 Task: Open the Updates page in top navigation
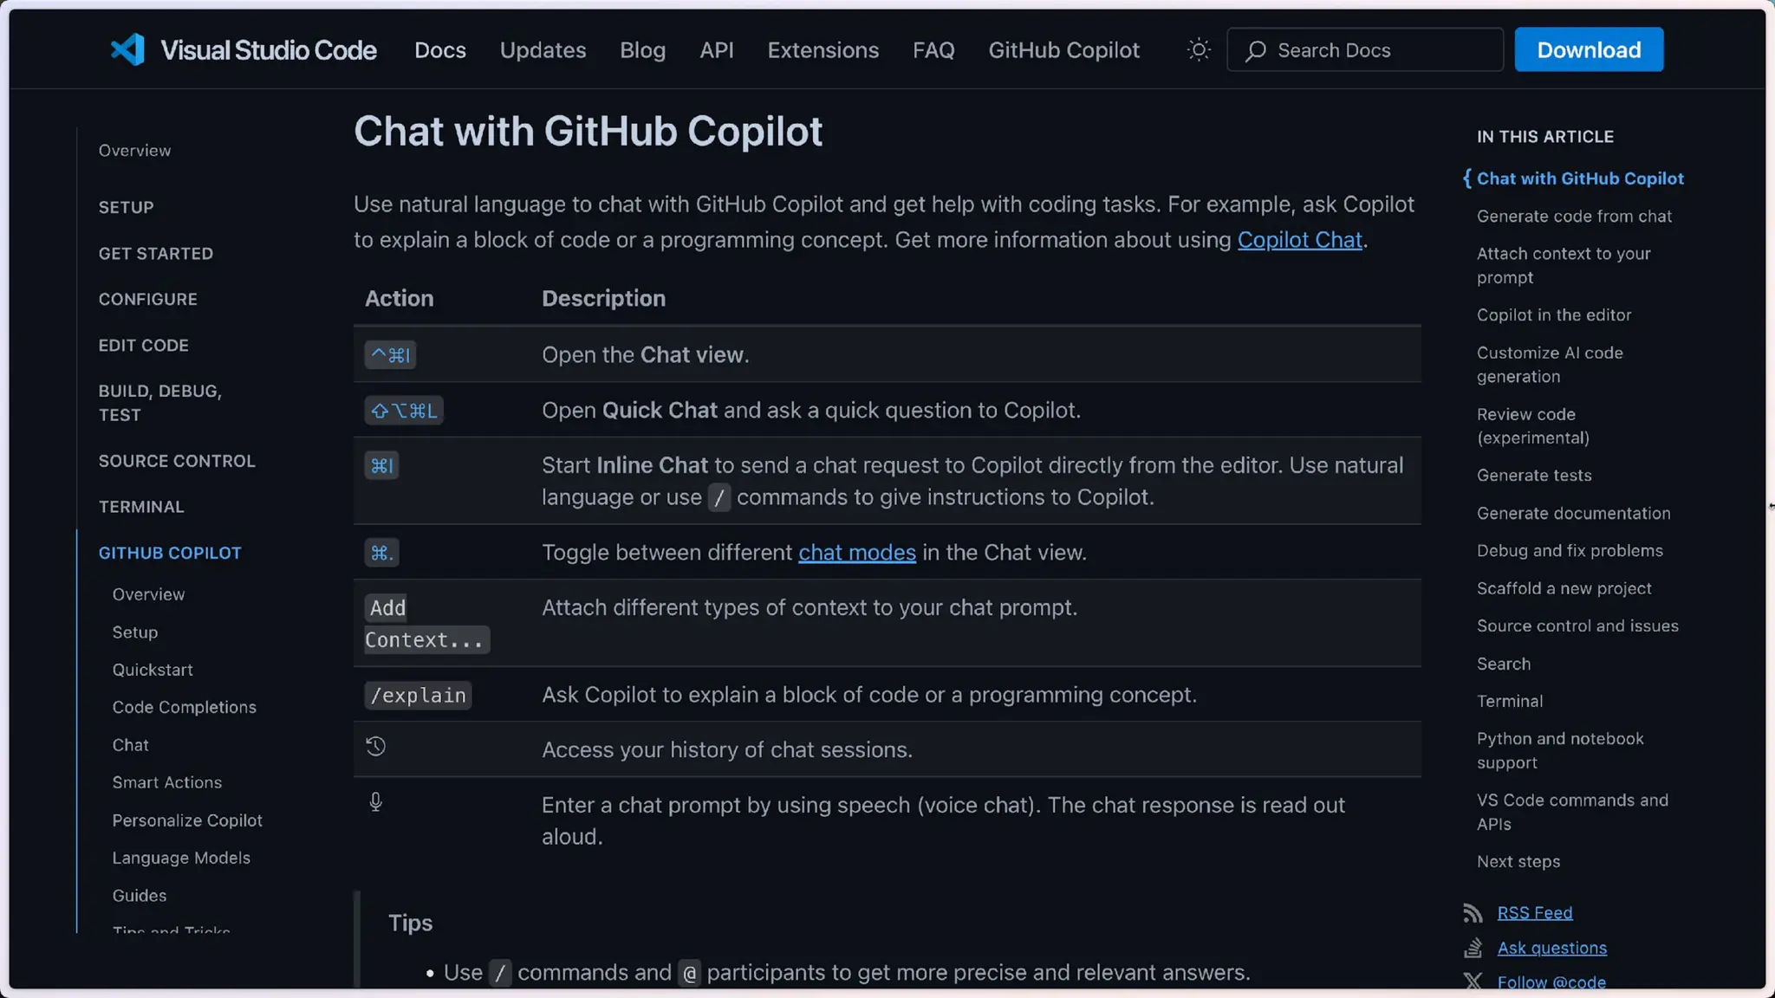(543, 50)
